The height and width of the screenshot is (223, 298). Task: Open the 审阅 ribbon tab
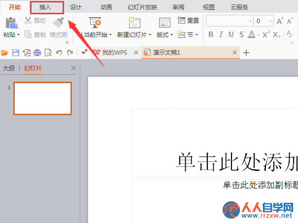178,7
